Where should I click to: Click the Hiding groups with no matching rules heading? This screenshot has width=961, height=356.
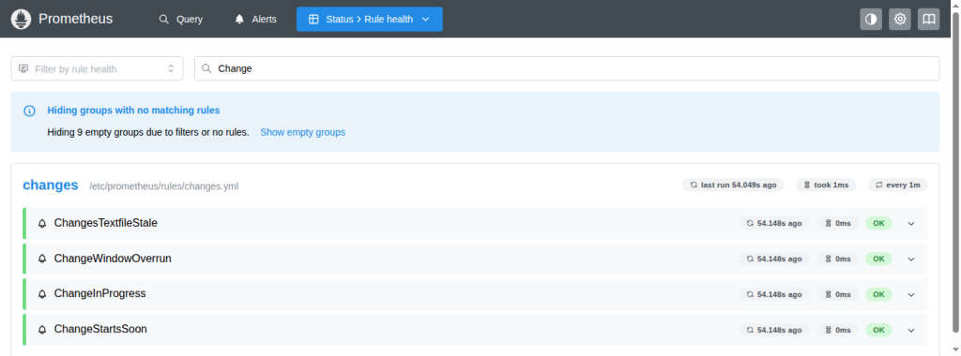[133, 111]
